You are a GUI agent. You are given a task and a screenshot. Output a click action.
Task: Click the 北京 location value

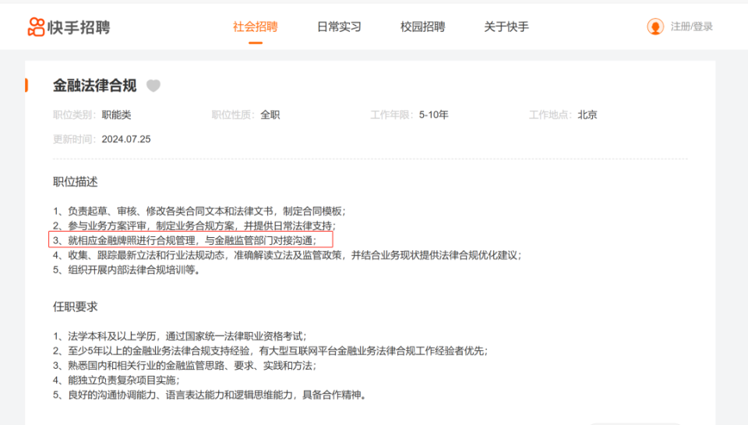(x=587, y=115)
